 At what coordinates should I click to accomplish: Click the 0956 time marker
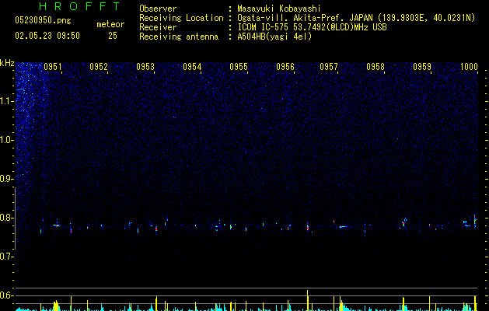point(285,67)
